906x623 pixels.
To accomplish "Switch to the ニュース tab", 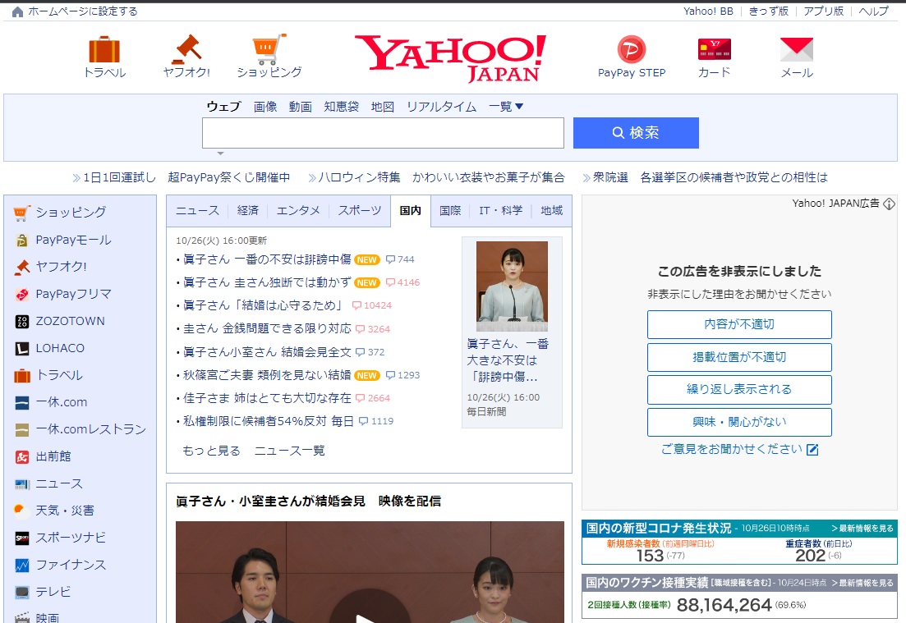I will pos(197,211).
